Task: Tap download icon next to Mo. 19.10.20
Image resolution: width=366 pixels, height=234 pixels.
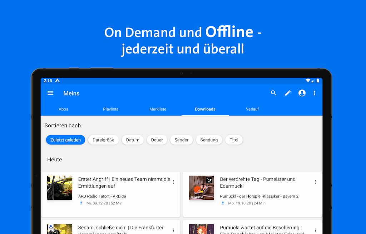Action: pyautogui.click(x=223, y=203)
